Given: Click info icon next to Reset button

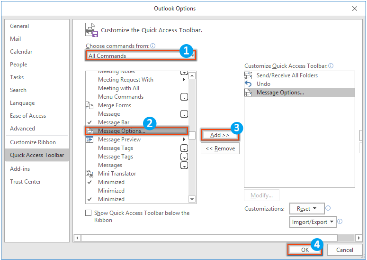Looking at the screenshot, I should tap(328, 208).
